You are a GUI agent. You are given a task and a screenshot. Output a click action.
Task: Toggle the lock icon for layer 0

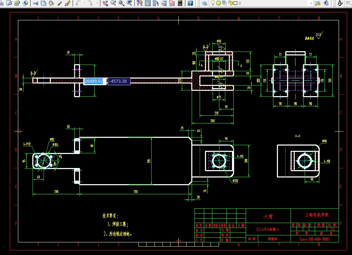[230, 3]
